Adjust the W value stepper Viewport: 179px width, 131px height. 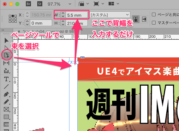pyautogui.click(x=63, y=15)
